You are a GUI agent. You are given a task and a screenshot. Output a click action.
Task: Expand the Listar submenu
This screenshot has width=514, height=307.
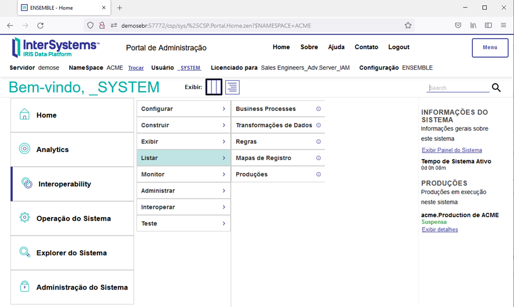pos(183,158)
